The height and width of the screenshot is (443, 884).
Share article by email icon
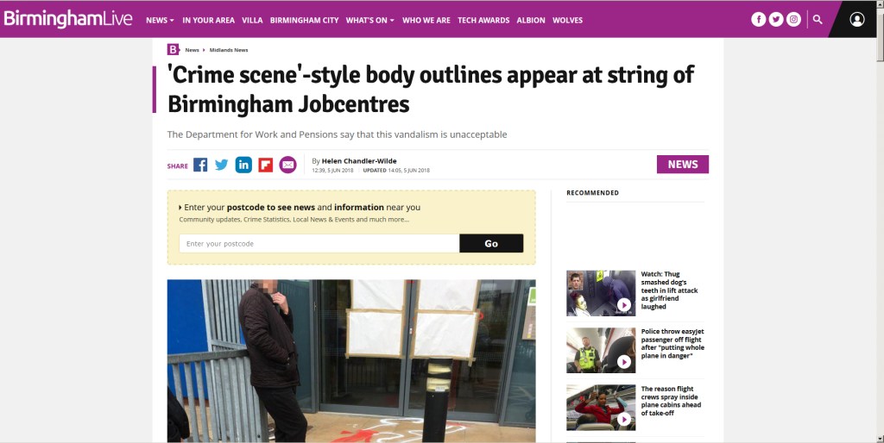coord(287,165)
